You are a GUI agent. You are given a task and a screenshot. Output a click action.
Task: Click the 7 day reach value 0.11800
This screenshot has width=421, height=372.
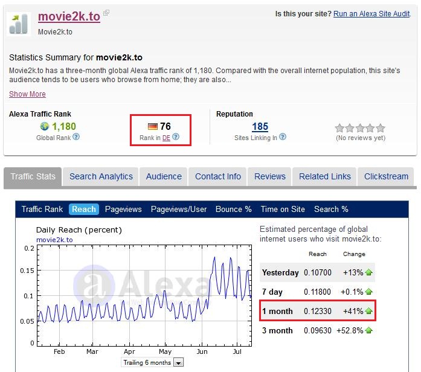[x=317, y=292]
